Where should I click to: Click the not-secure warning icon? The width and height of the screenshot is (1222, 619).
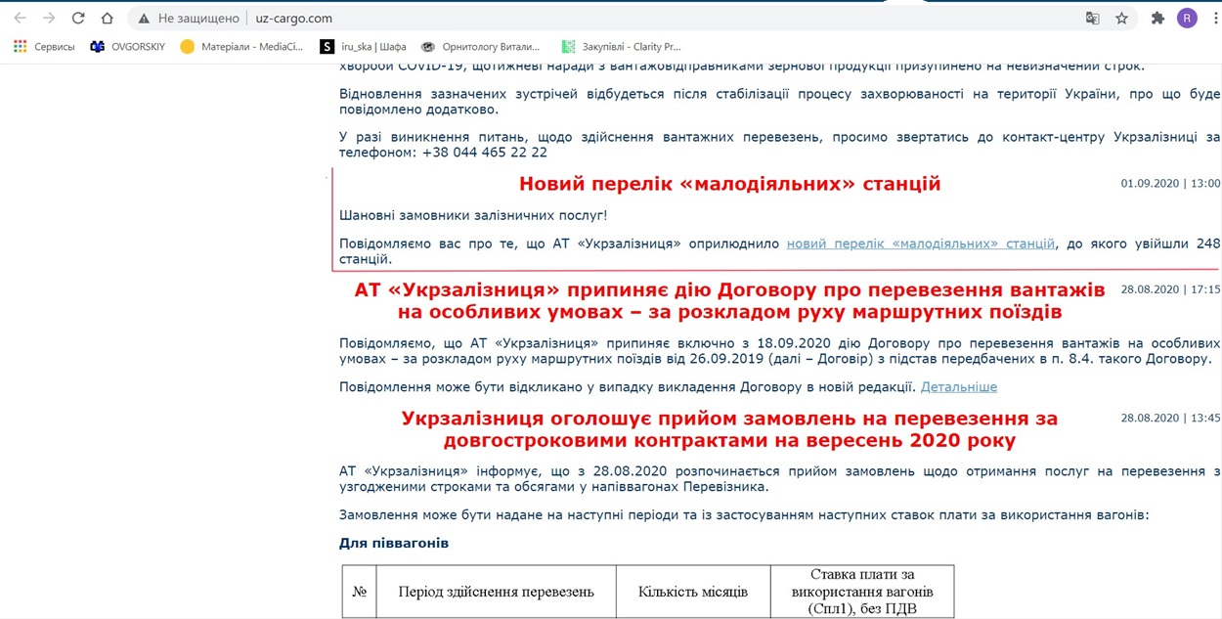click(x=144, y=18)
